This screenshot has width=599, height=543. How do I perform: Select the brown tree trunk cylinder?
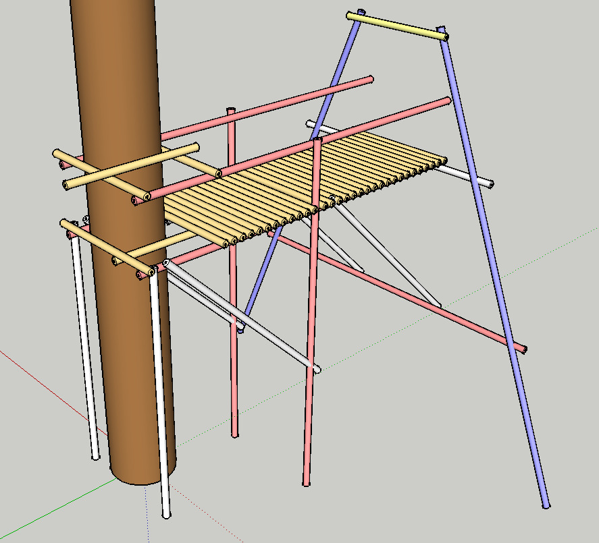click(128, 337)
